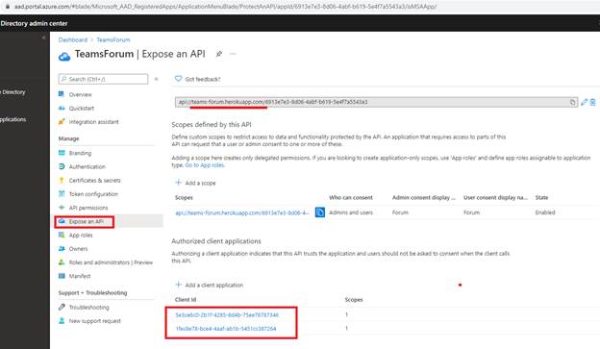
Task: Collapse the app menu with chevron
Action: pos(156,79)
